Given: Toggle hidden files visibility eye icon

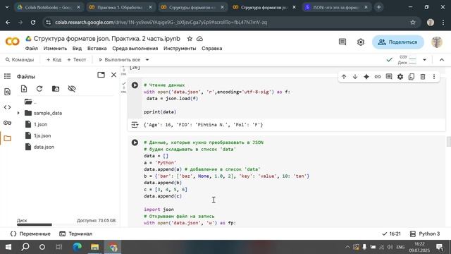Looking at the screenshot, I should 72,89.
